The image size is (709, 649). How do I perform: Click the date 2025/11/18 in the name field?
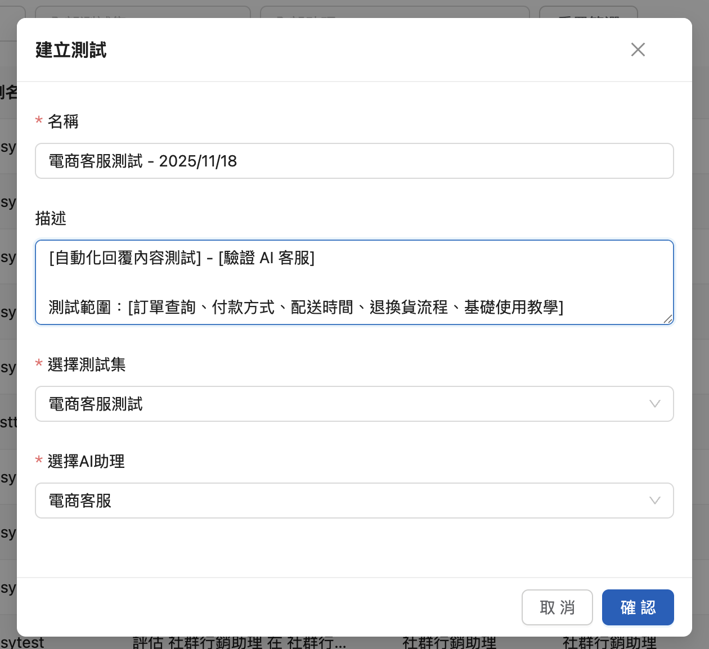[x=198, y=161]
